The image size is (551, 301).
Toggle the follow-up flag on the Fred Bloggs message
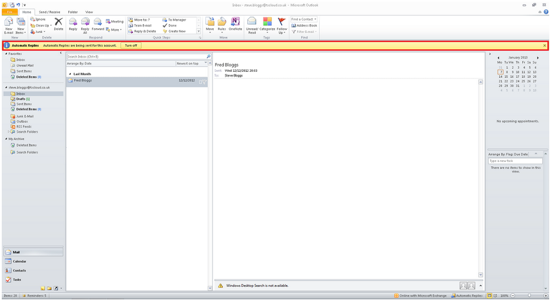tap(204, 81)
